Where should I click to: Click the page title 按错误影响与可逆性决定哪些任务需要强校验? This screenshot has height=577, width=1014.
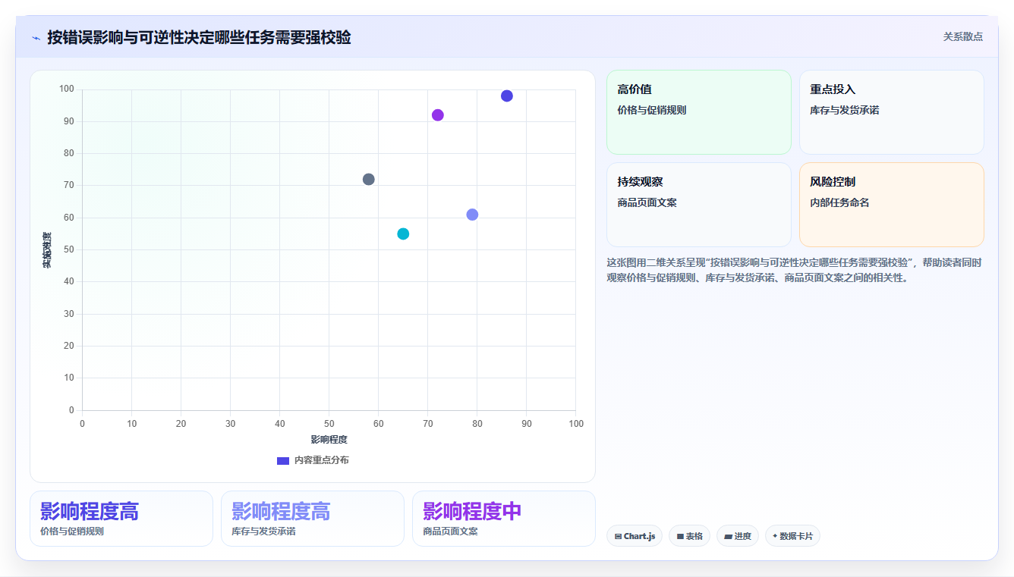199,37
